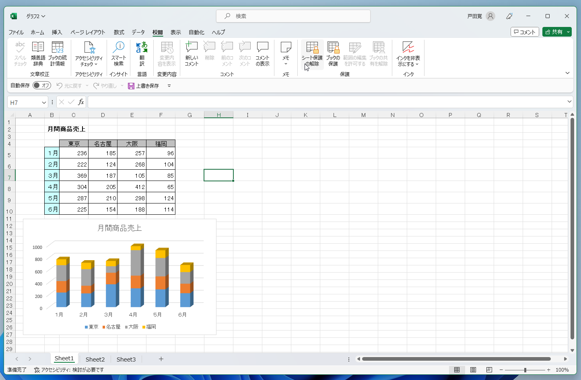
Task: Expand the Name Box dropdown
Action: [44, 103]
